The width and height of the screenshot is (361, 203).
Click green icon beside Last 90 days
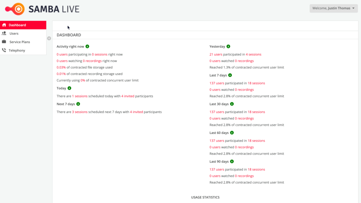[232, 161]
